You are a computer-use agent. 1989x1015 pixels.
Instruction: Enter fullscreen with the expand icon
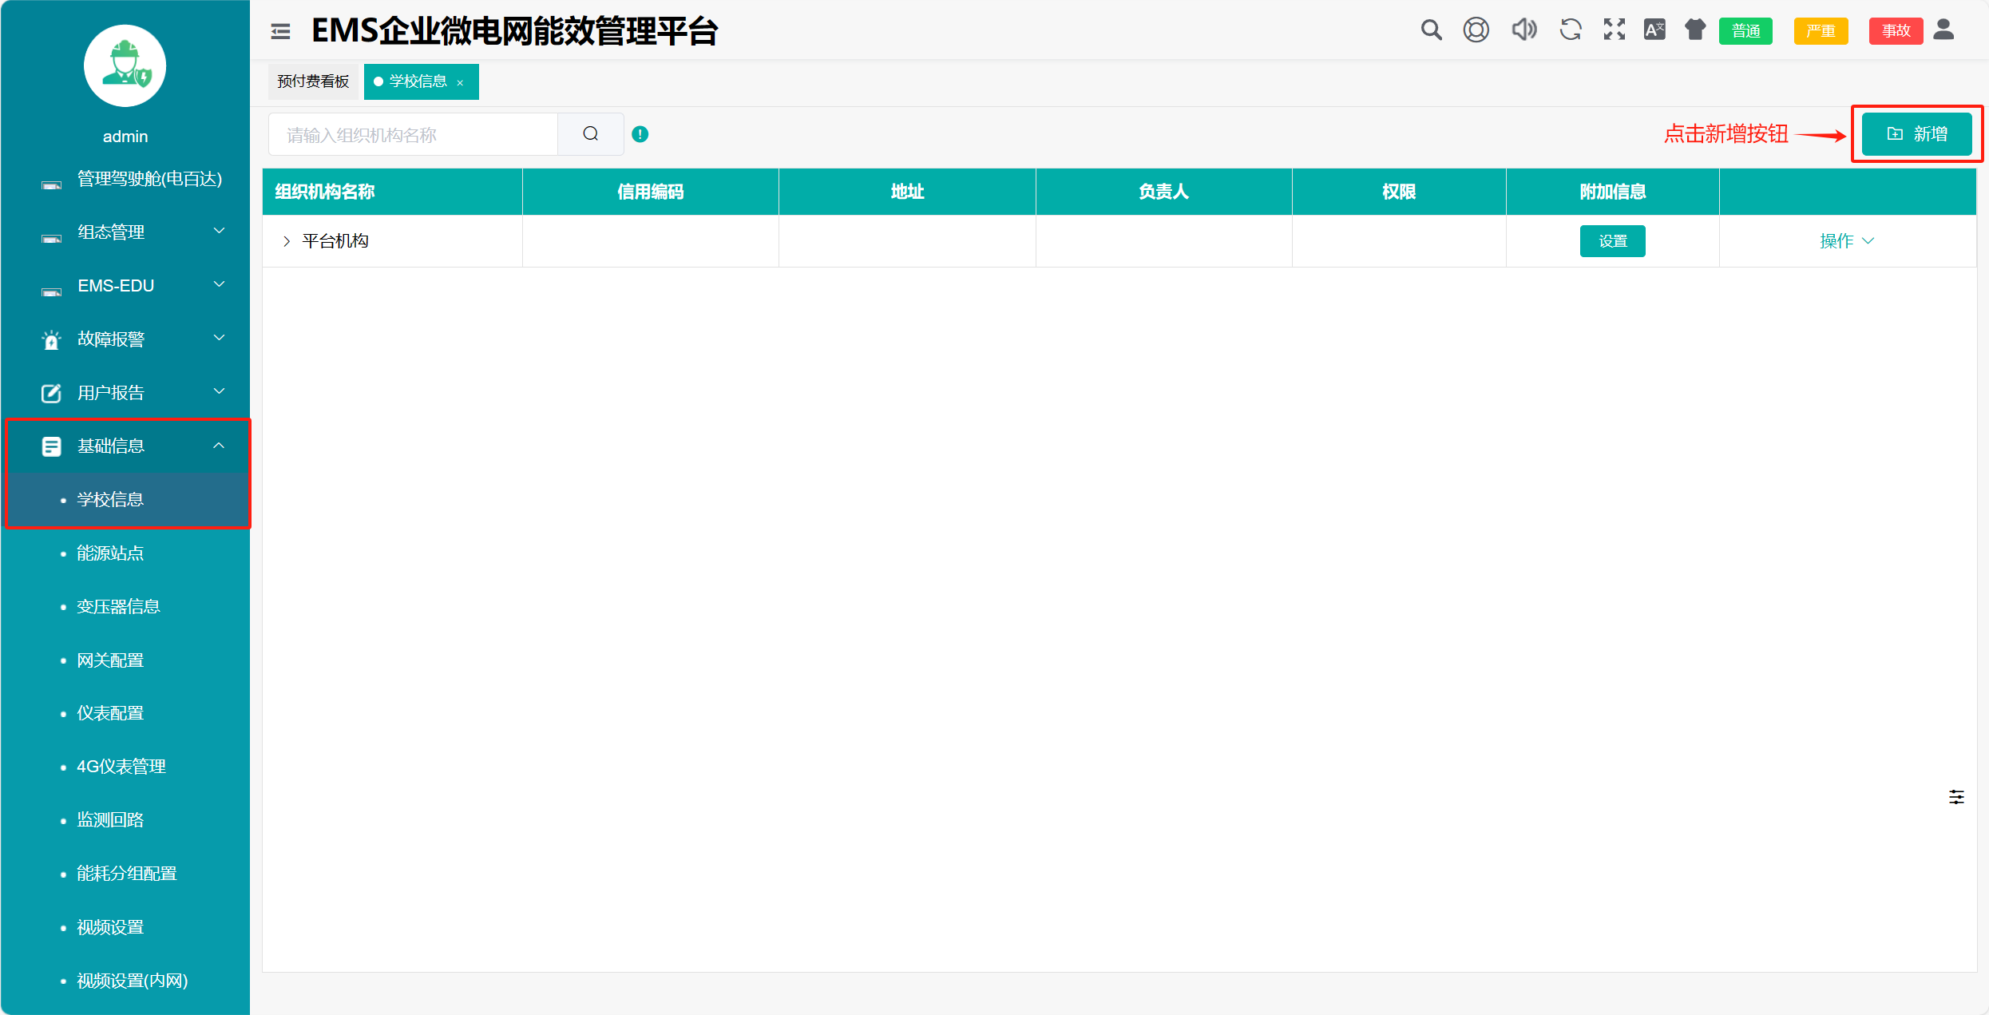1614,30
